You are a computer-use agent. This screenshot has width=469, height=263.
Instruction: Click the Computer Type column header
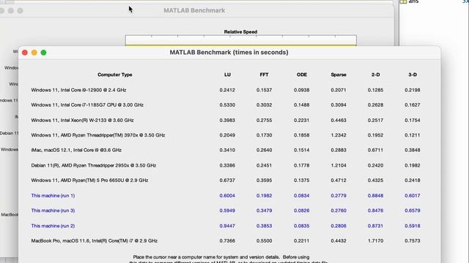pos(115,75)
